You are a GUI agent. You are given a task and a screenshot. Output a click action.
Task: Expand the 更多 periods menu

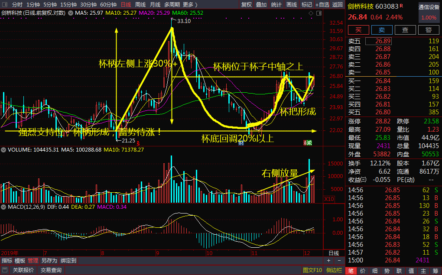(x=190, y=4)
